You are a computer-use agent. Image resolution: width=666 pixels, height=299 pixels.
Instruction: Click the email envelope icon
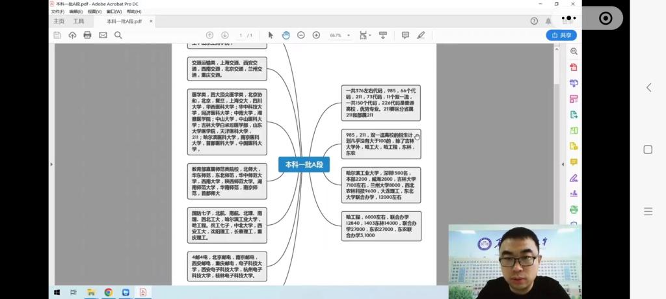click(x=103, y=35)
